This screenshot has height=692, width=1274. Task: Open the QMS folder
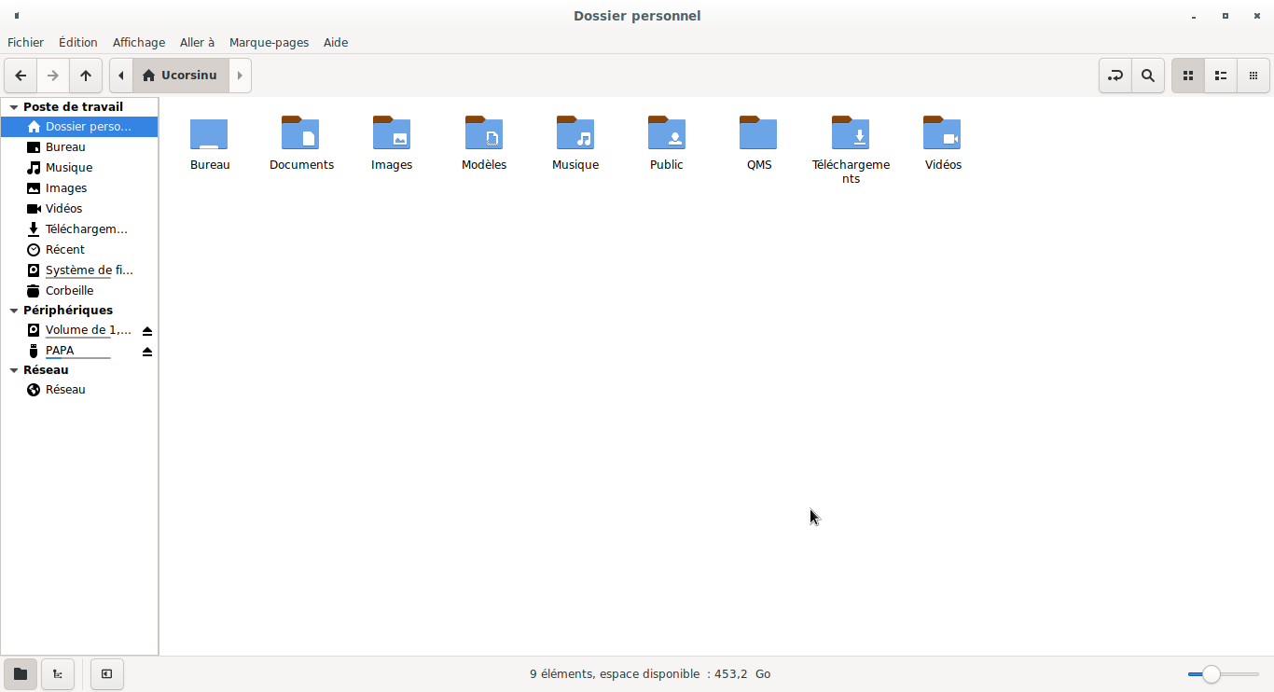(758, 135)
